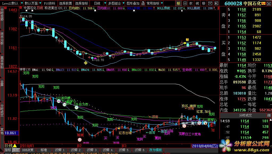Click the 存为模板 save template button
272x154 pixels.
(155, 150)
